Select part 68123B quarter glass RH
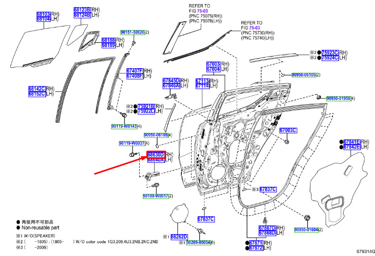Viewport: 375px width, 256px height. (82, 10)
